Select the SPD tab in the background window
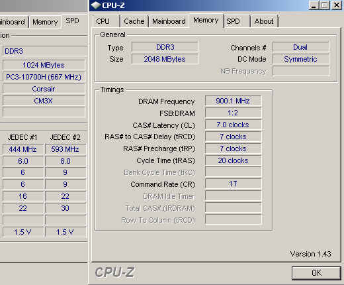 (x=75, y=21)
